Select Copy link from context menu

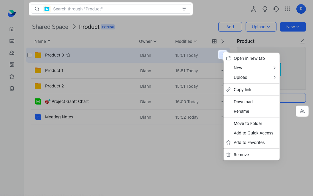point(242,90)
